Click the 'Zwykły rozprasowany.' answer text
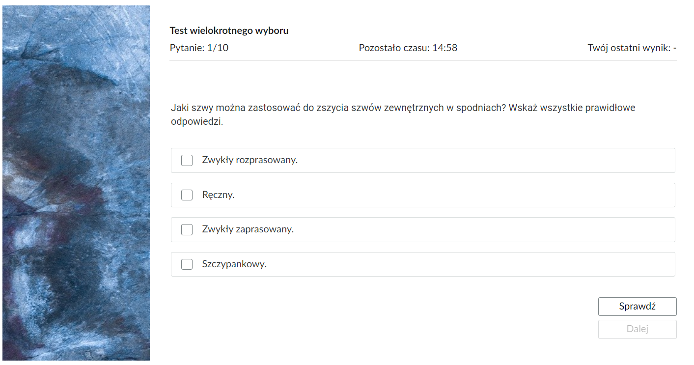 pos(250,160)
